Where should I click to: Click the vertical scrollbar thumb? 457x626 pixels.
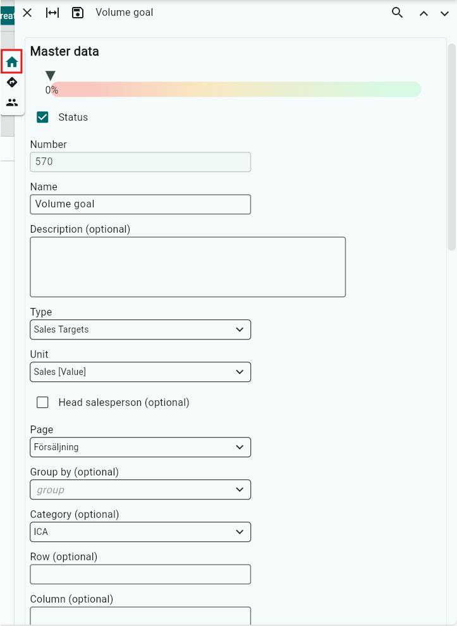pos(451,147)
